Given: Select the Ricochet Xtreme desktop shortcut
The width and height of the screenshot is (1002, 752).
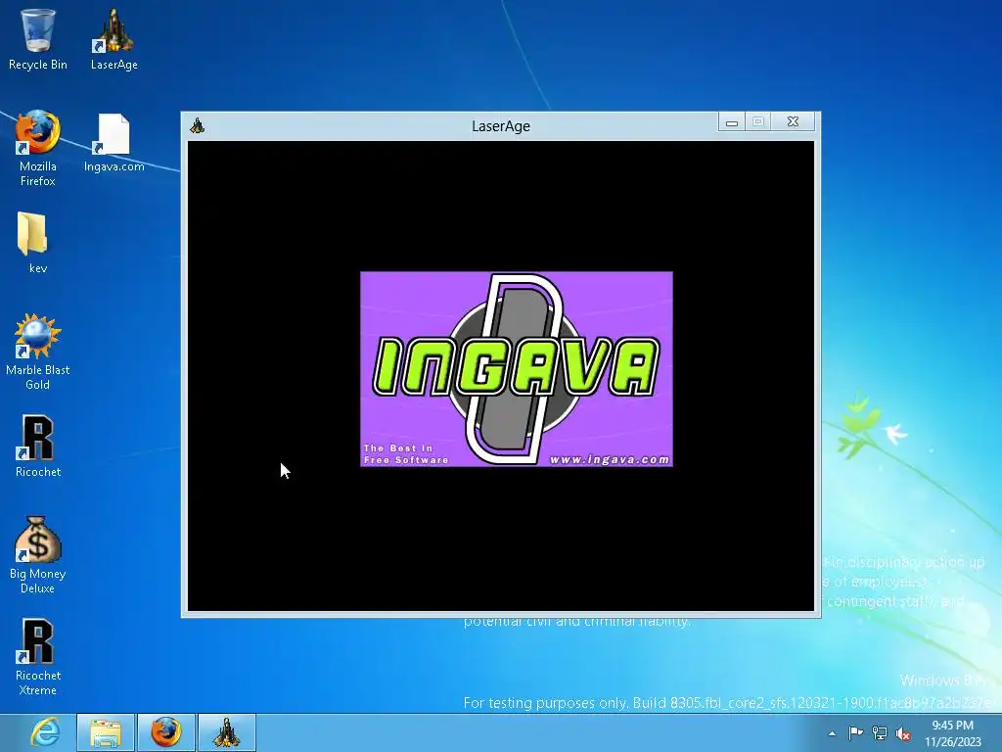Looking at the screenshot, I should point(38,656).
